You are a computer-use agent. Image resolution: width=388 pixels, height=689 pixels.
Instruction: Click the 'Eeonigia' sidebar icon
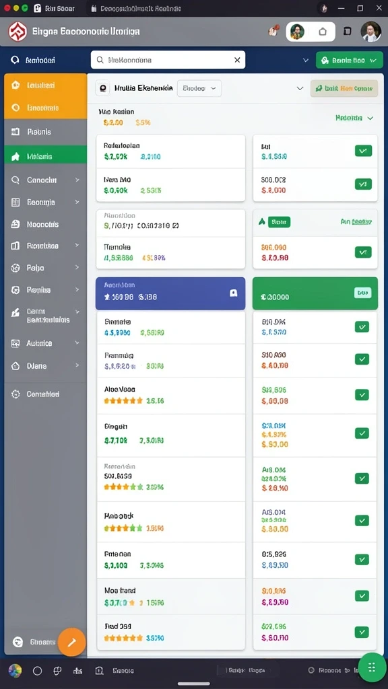15,202
